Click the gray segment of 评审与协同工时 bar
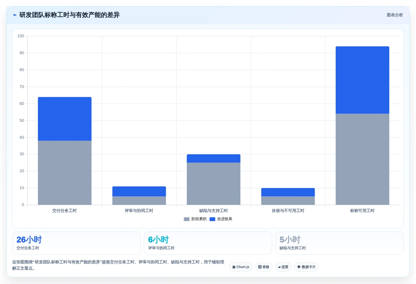 [139, 201]
